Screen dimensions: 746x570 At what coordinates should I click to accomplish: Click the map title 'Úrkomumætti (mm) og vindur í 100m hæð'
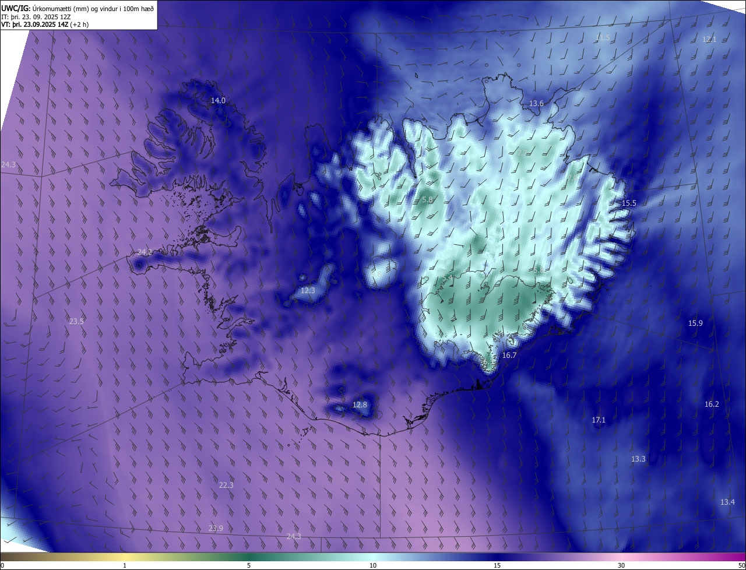coord(93,8)
